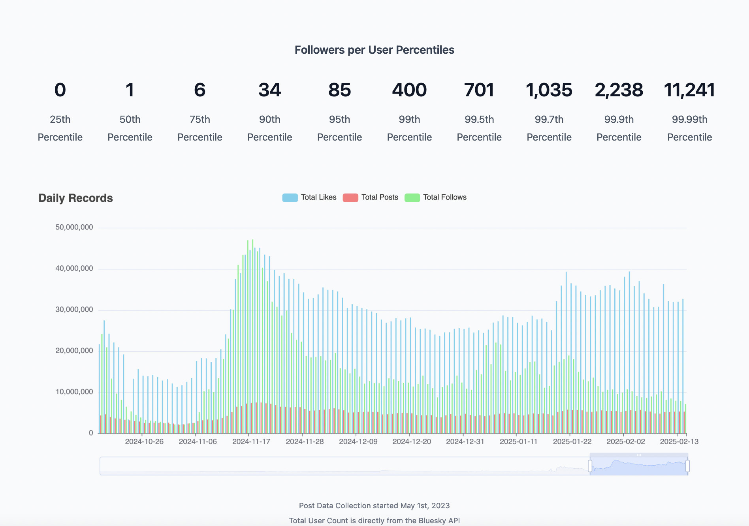749x526 pixels.
Task: Click the 2025-02-02 x-axis label
Action: pyautogui.click(x=626, y=441)
